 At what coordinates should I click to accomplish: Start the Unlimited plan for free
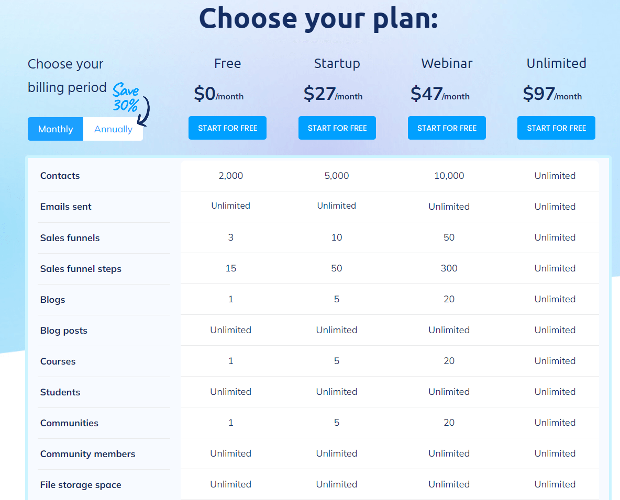click(556, 128)
